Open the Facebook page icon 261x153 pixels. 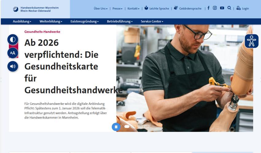[208, 8]
